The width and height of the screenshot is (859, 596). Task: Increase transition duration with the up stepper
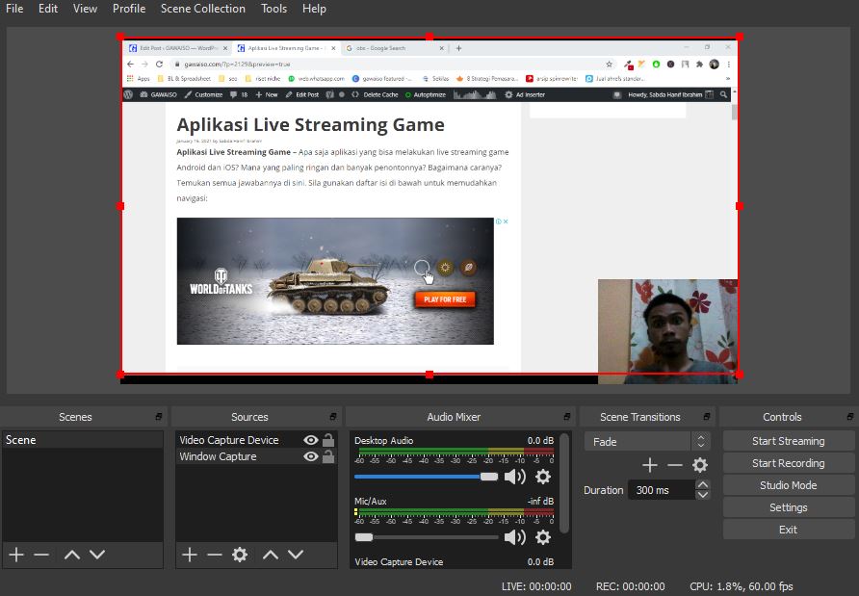pos(703,484)
